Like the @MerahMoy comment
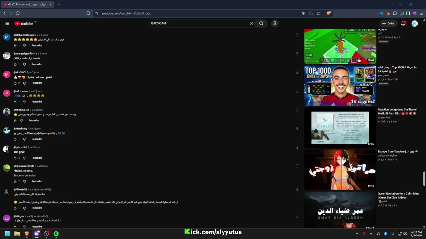This screenshot has height=239, width=426. click(15, 139)
